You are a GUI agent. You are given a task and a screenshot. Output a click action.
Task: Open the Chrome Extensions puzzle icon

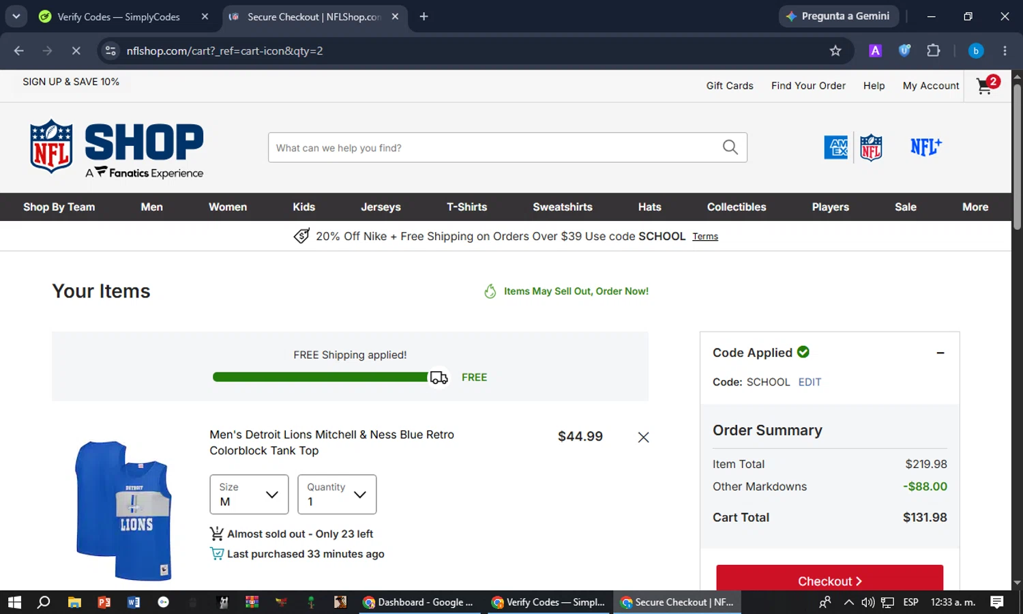pyautogui.click(x=934, y=50)
